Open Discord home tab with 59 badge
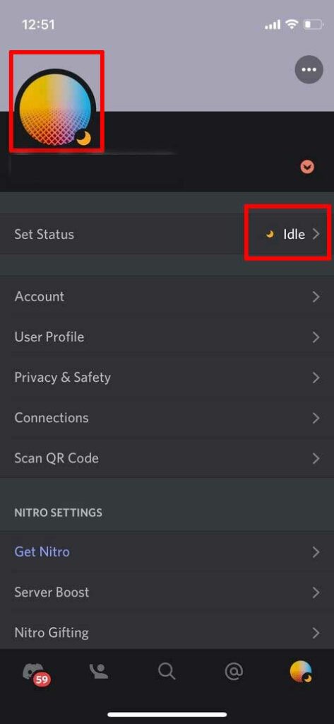Image resolution: width=334 pixels, height=724 pixels. tap(35, 673)
